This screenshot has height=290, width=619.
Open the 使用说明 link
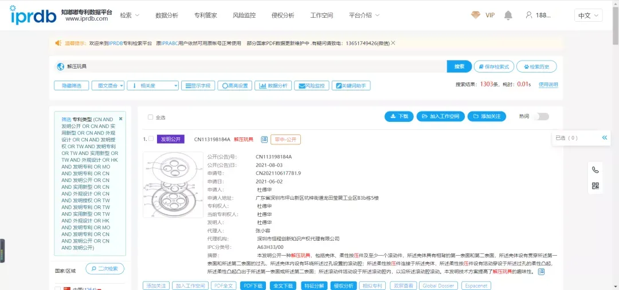pyautogui.click(x=549, y=84)
